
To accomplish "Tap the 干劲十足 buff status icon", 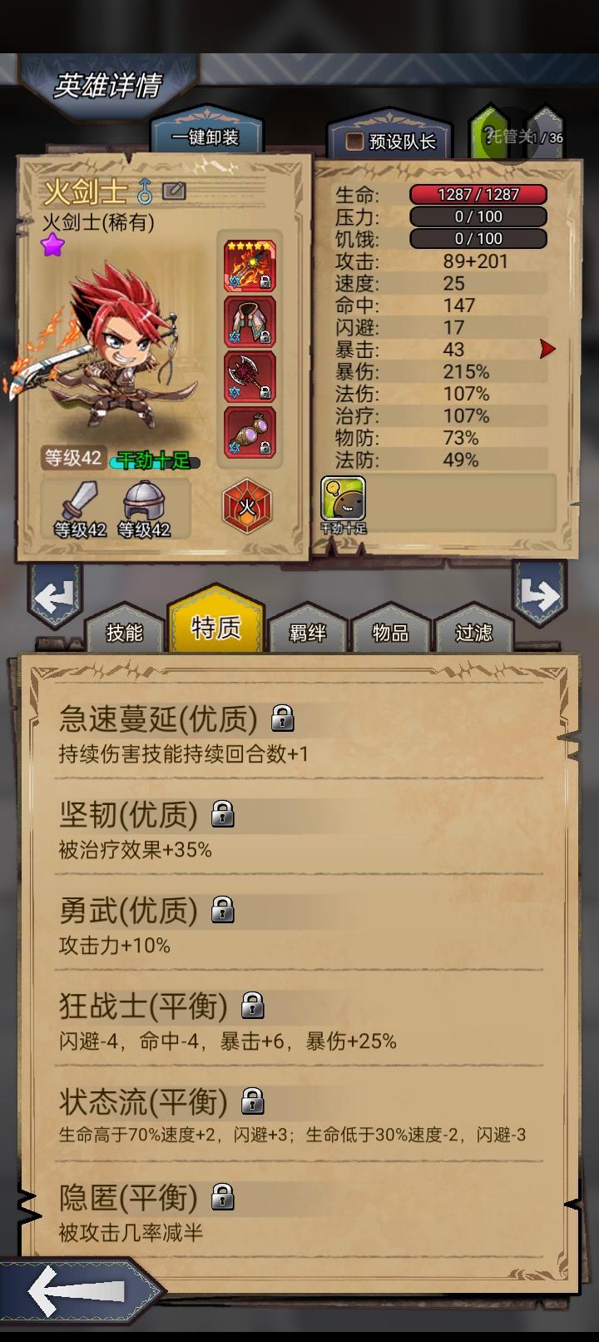I will pos(344,504).
